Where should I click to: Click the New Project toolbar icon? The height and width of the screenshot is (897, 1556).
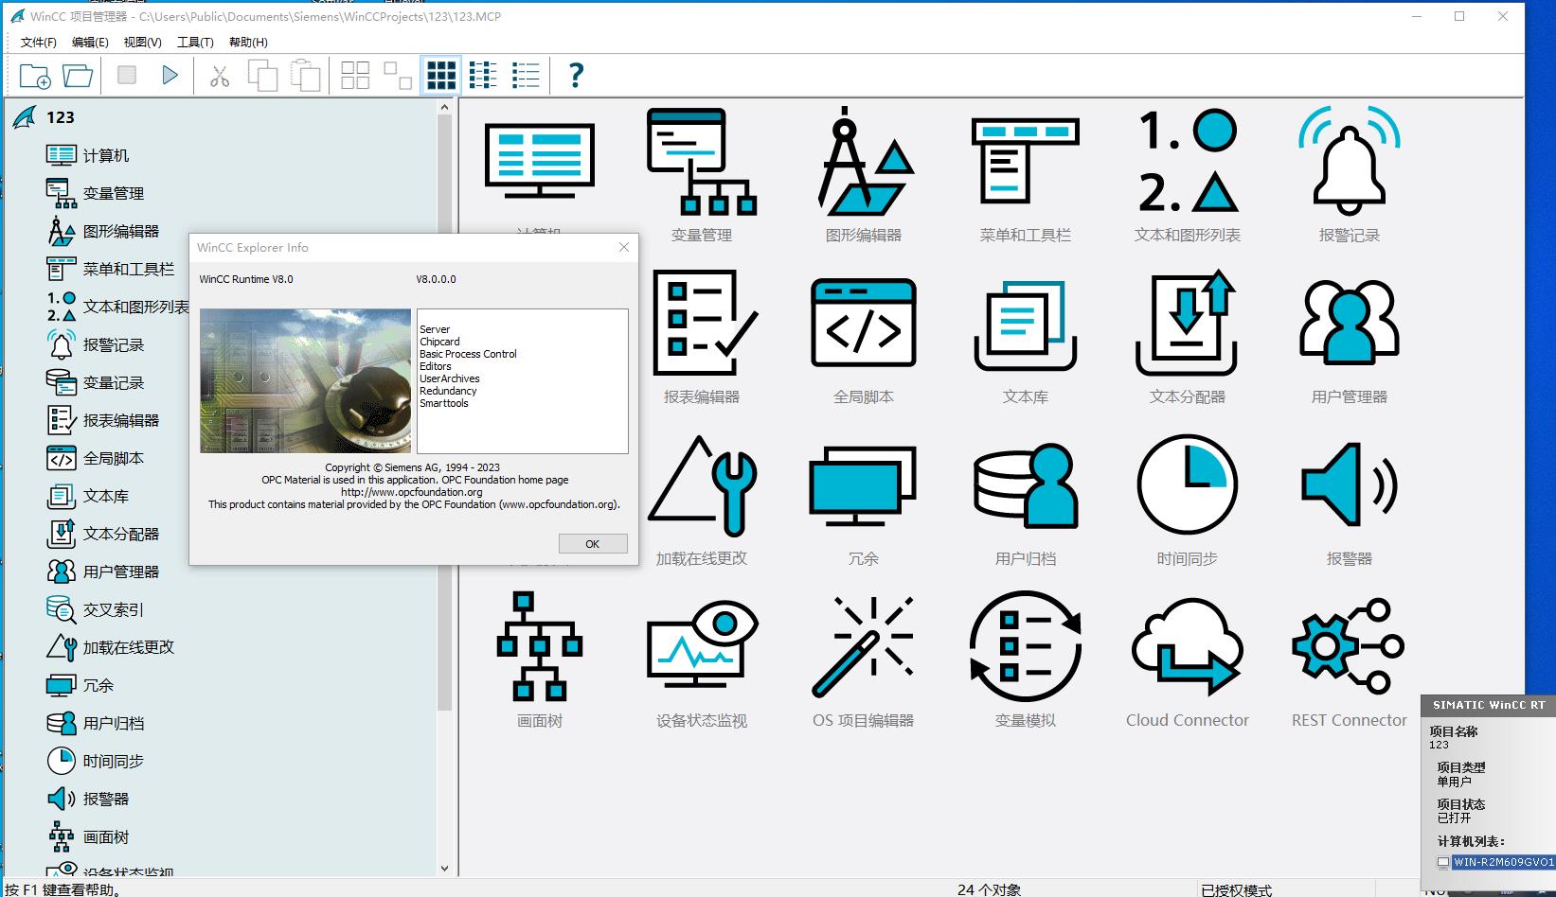tap(35, 76)
